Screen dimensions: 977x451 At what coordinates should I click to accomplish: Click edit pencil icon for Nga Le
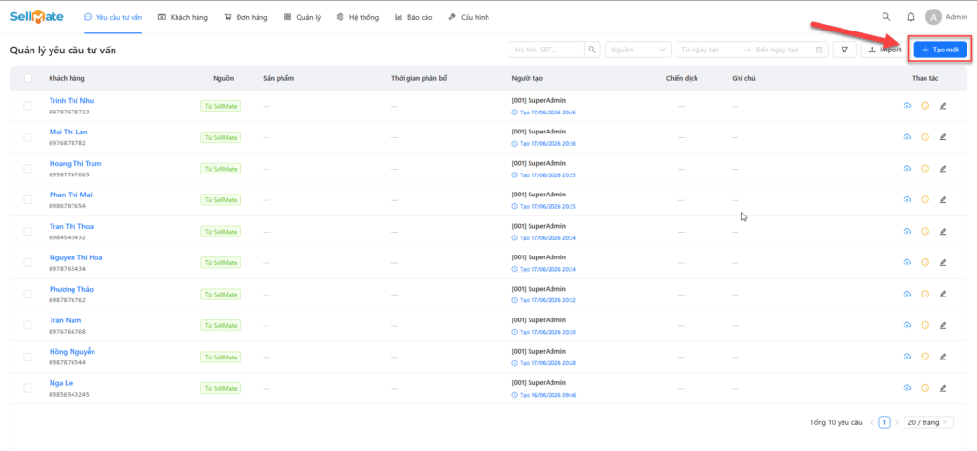tap(942, 387)
